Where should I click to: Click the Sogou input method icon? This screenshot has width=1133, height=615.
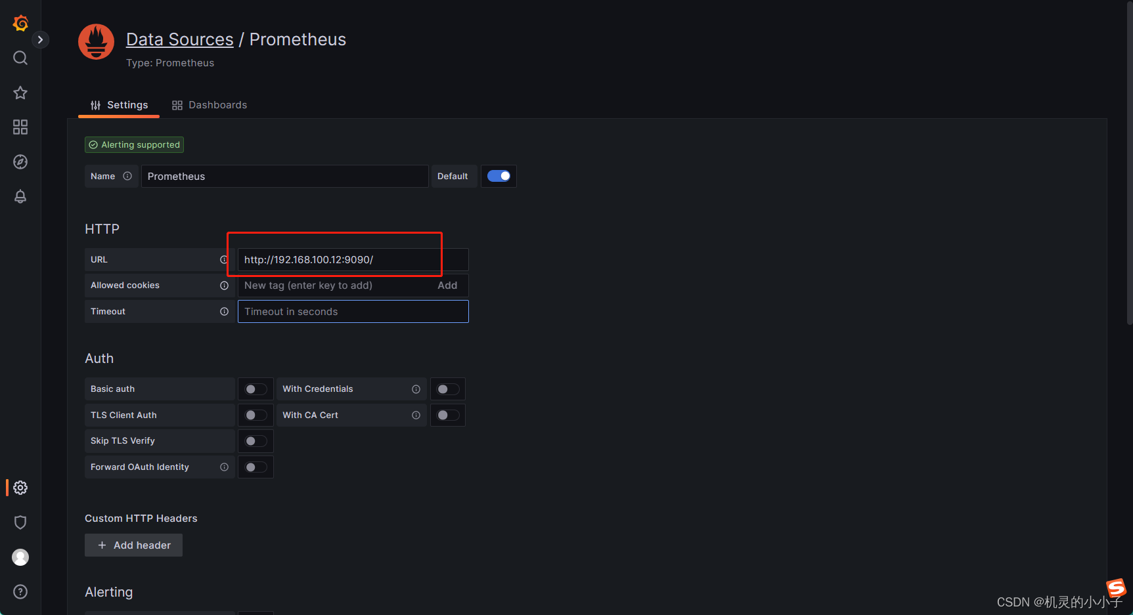1116,589
